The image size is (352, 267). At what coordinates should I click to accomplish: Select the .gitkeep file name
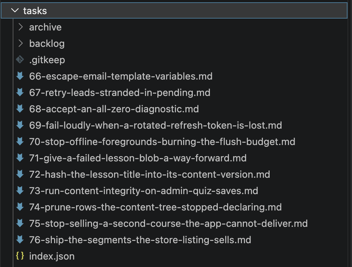47,60
